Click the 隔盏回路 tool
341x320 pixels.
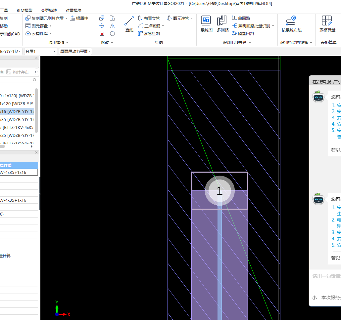pyautogui.click(x=243, y=33)
